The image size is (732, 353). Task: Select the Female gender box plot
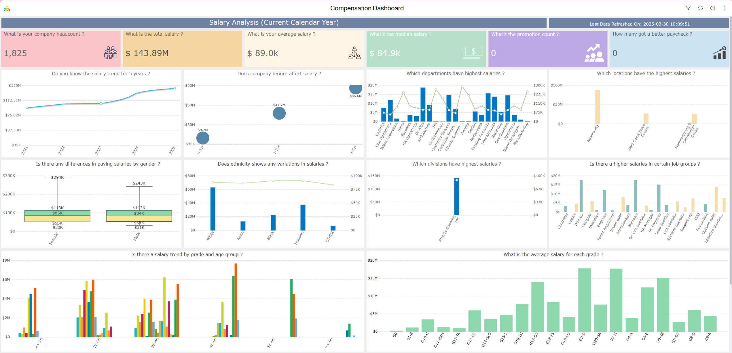[57, 216]
